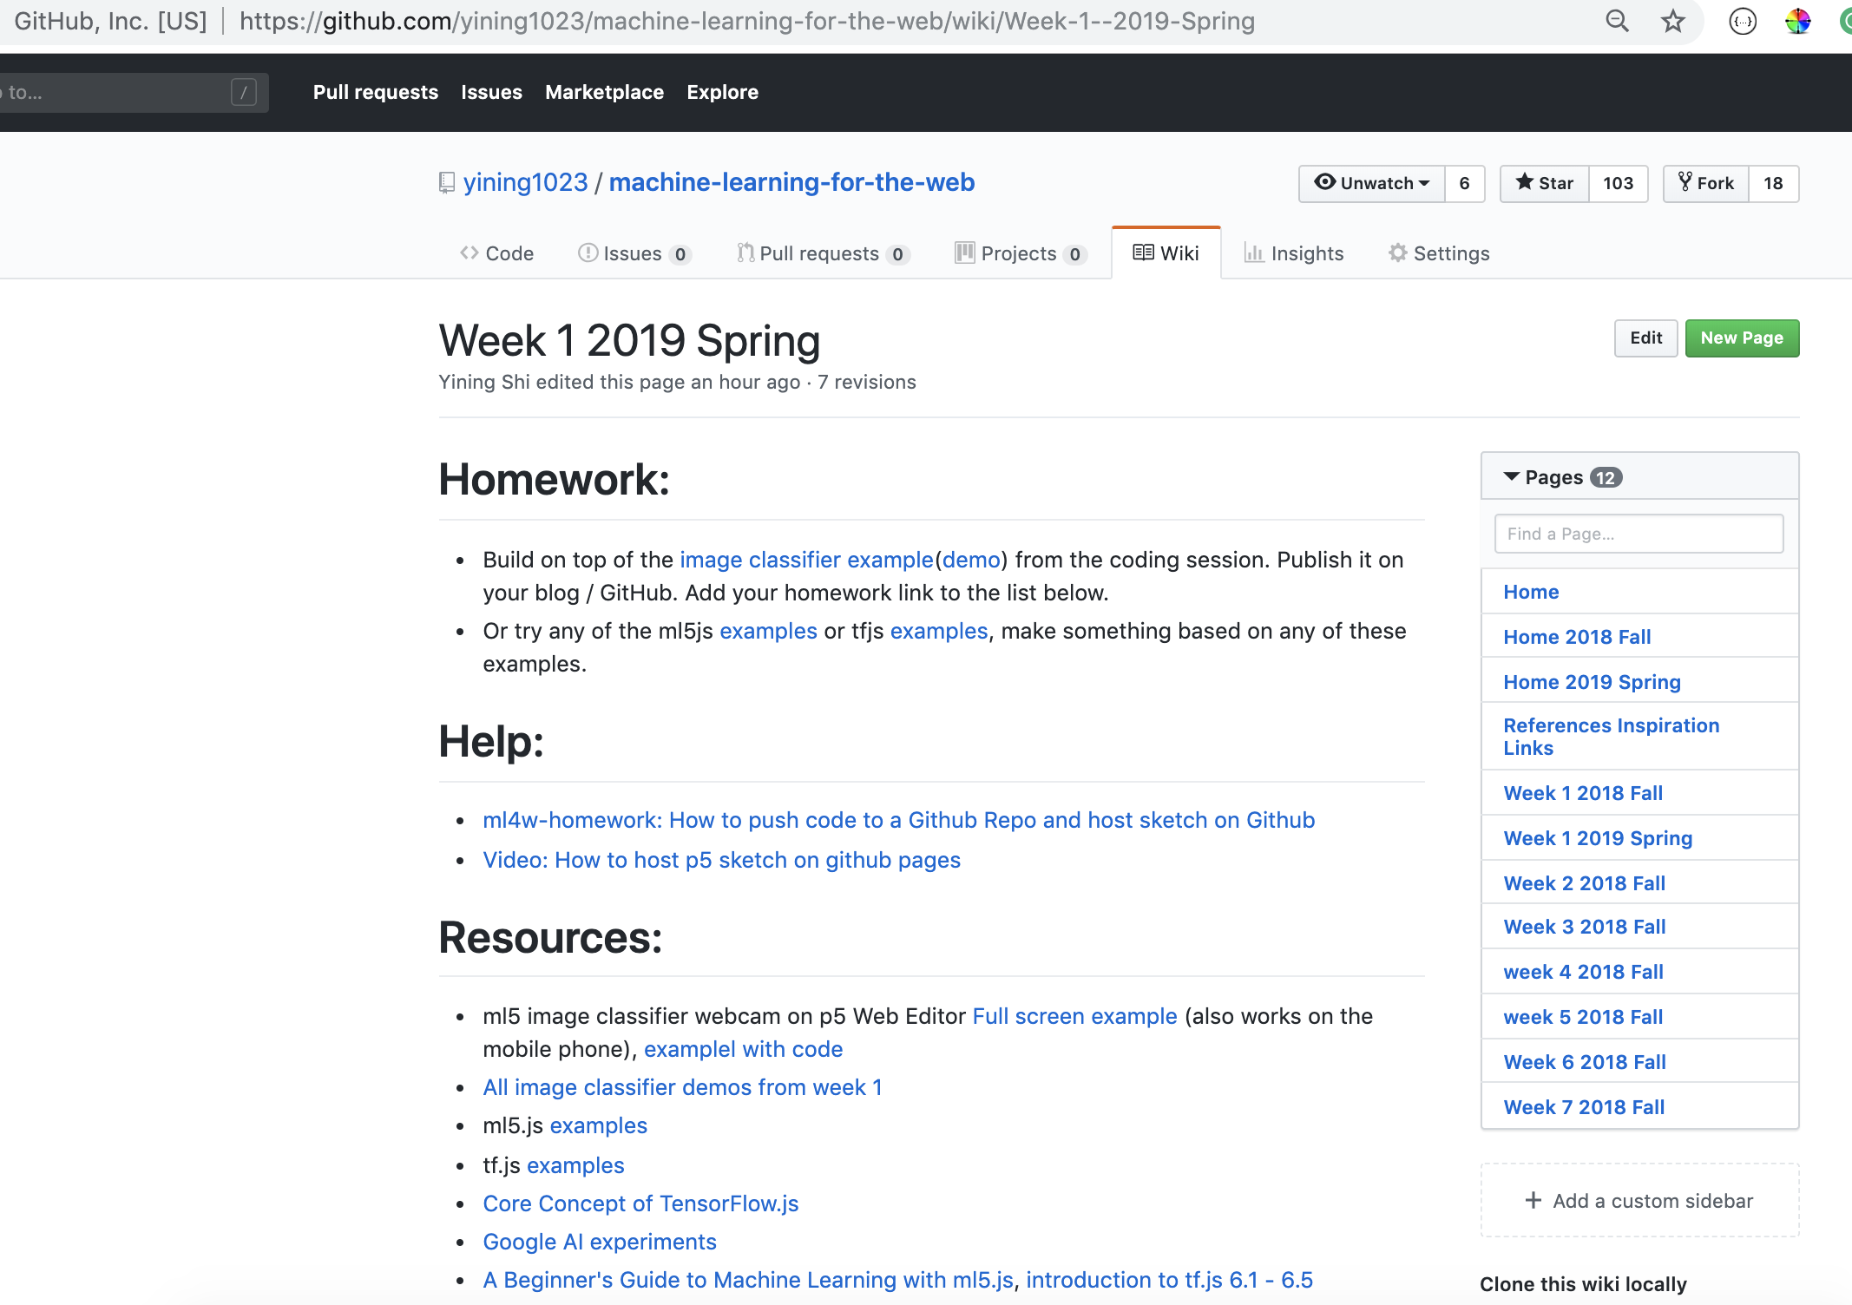Star the repository
1852x1305 pixels.
coord(1545,183)
